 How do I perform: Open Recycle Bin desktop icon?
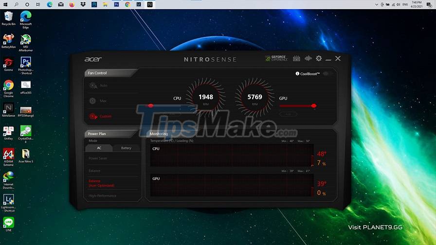[9, 18]
